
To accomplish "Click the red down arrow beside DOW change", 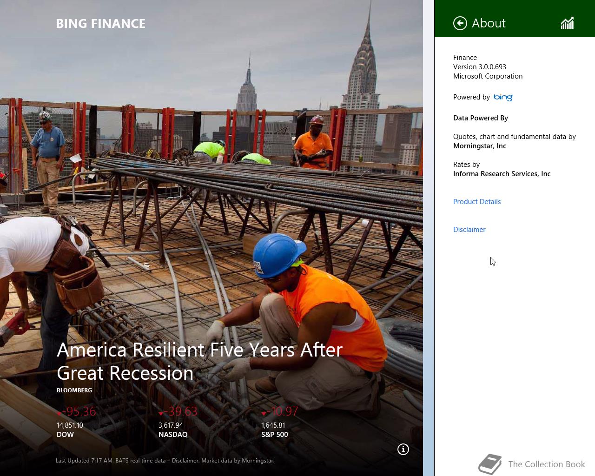I will [x=59, y=413].
